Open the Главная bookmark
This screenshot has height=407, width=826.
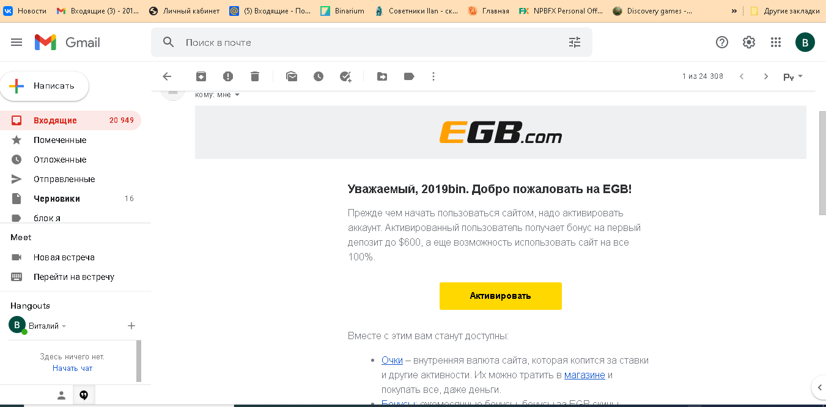[x=489, y=11]
